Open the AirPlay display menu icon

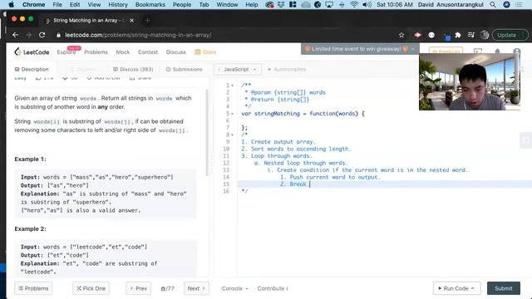(329, 4)
